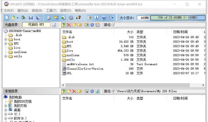Select amd64-release.txt in file list
This screenshot has height=122, width=208.
click(80, 64)
